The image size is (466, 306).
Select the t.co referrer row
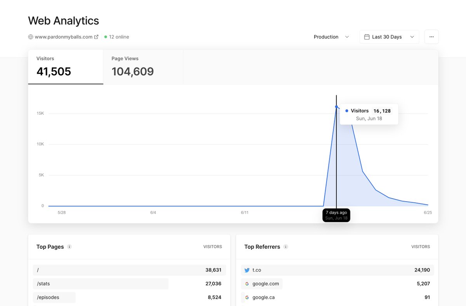[x=337, y=270]
